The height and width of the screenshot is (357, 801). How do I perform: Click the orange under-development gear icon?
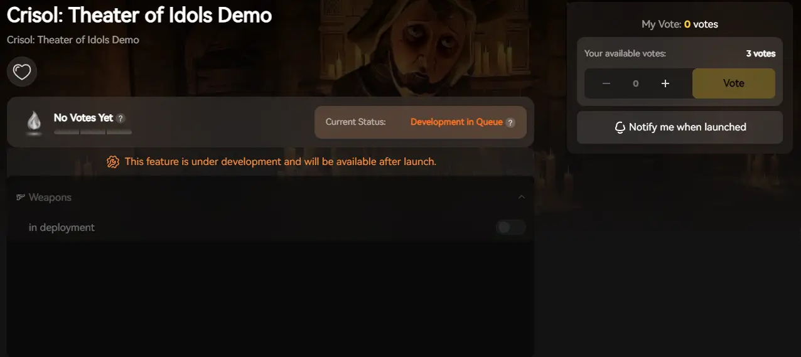point(113,162)
